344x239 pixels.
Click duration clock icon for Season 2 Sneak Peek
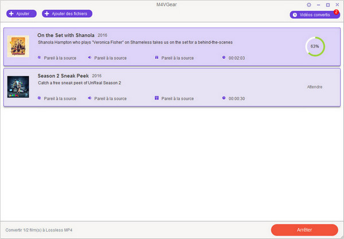[224, 98]
